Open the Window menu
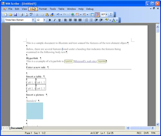The image size is (161, 136). [71, 9]
